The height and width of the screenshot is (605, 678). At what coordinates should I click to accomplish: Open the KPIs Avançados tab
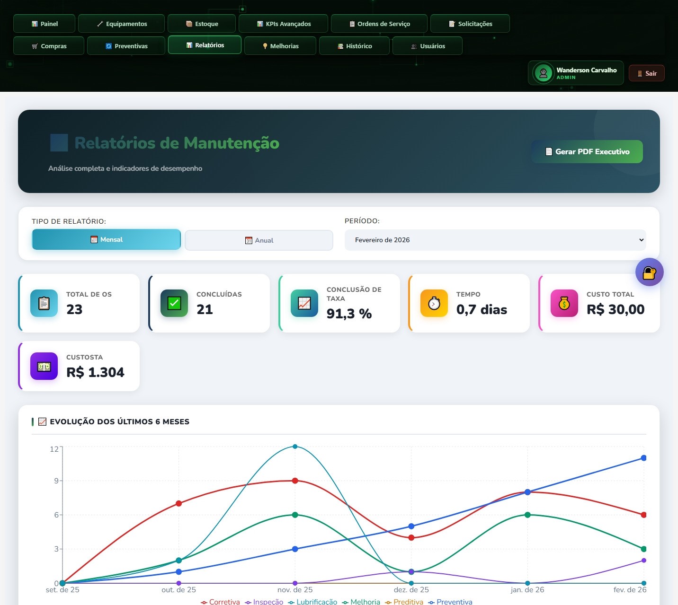pyautogui.click(x=283, y=24)
